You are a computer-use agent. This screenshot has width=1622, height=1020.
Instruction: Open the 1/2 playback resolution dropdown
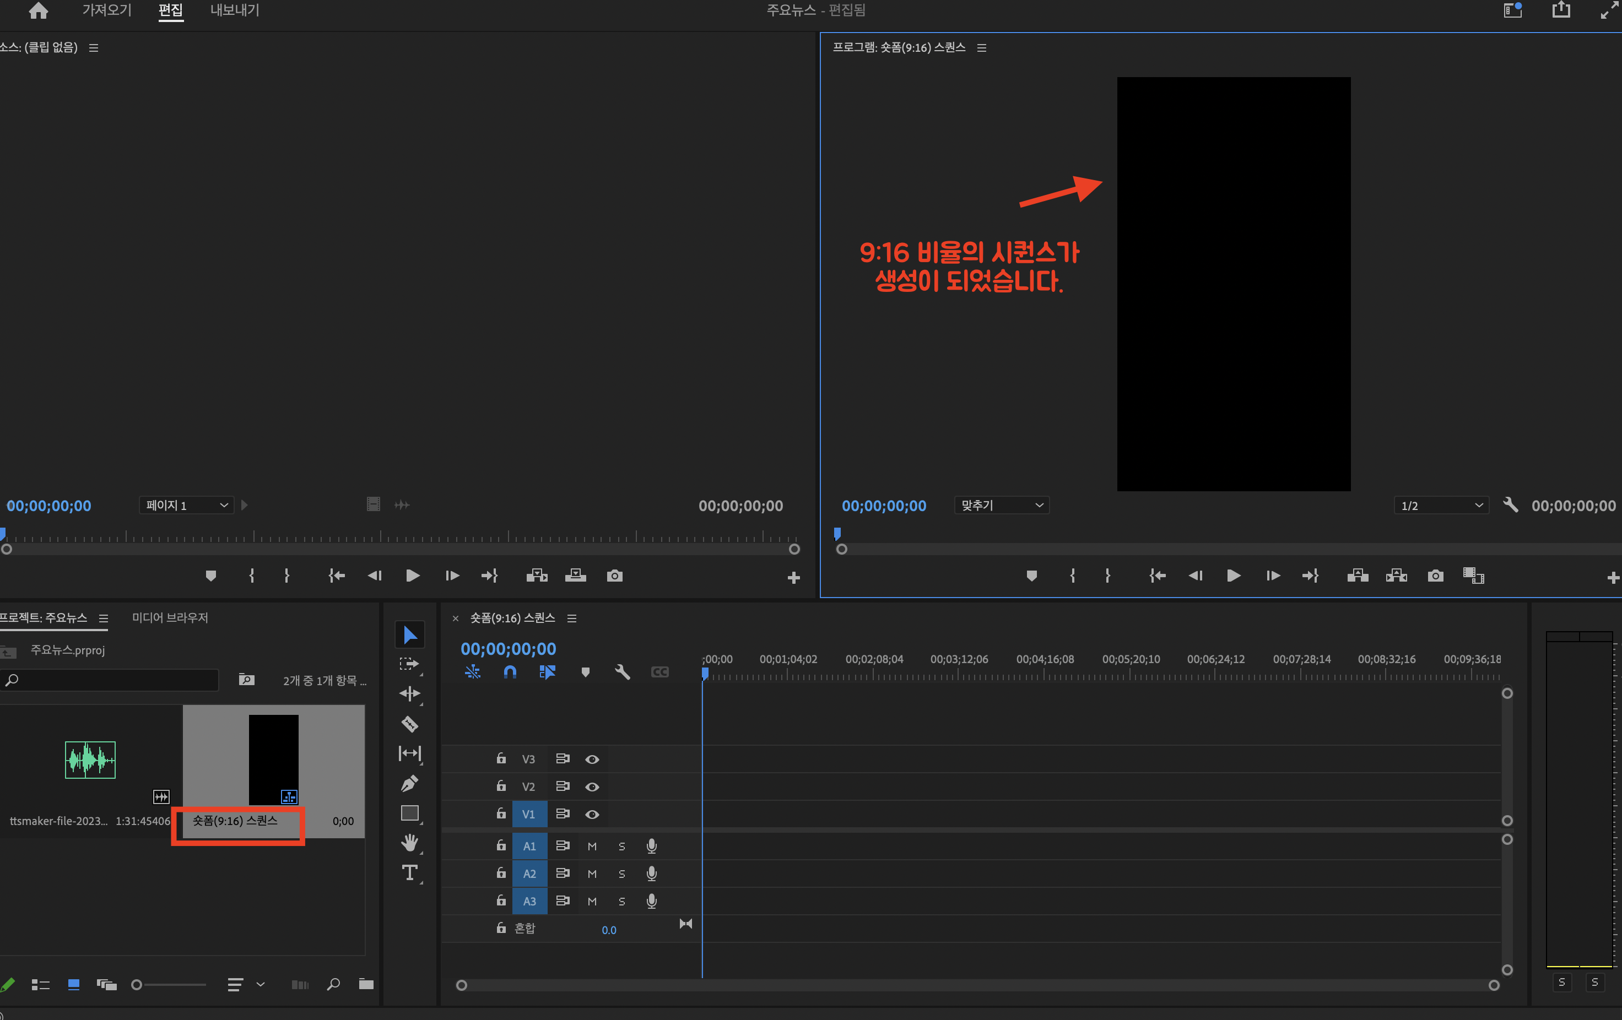point(1441,505)
